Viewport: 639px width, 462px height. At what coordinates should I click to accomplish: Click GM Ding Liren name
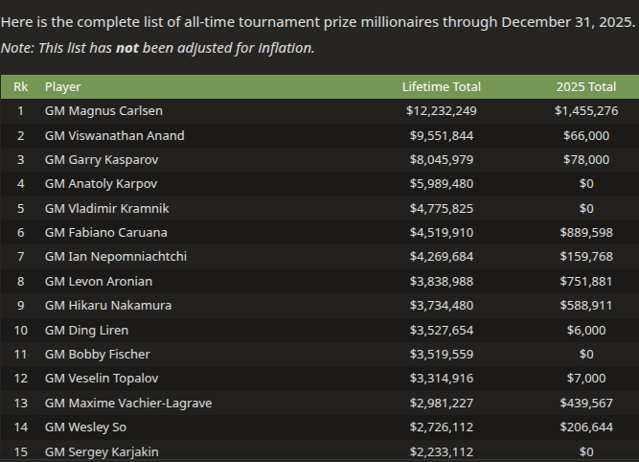click(86, 331)
